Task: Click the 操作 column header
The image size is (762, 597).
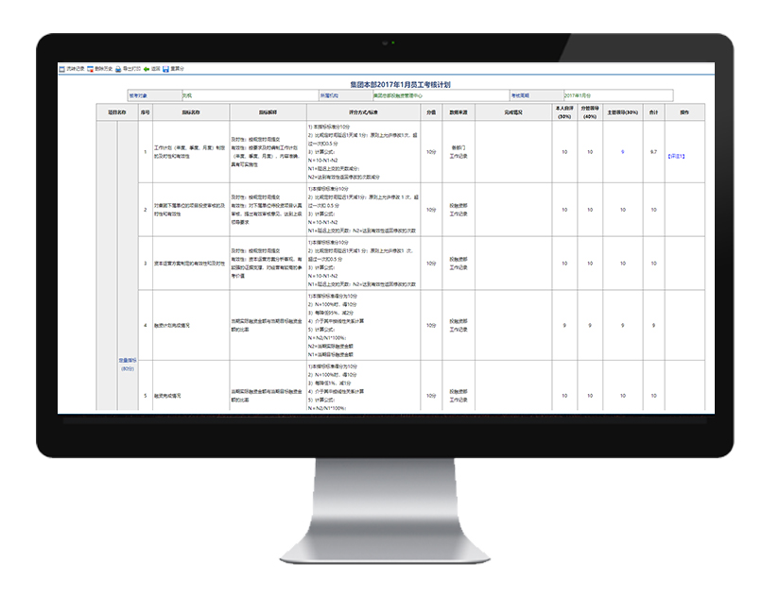Action: tap(684, 112)
